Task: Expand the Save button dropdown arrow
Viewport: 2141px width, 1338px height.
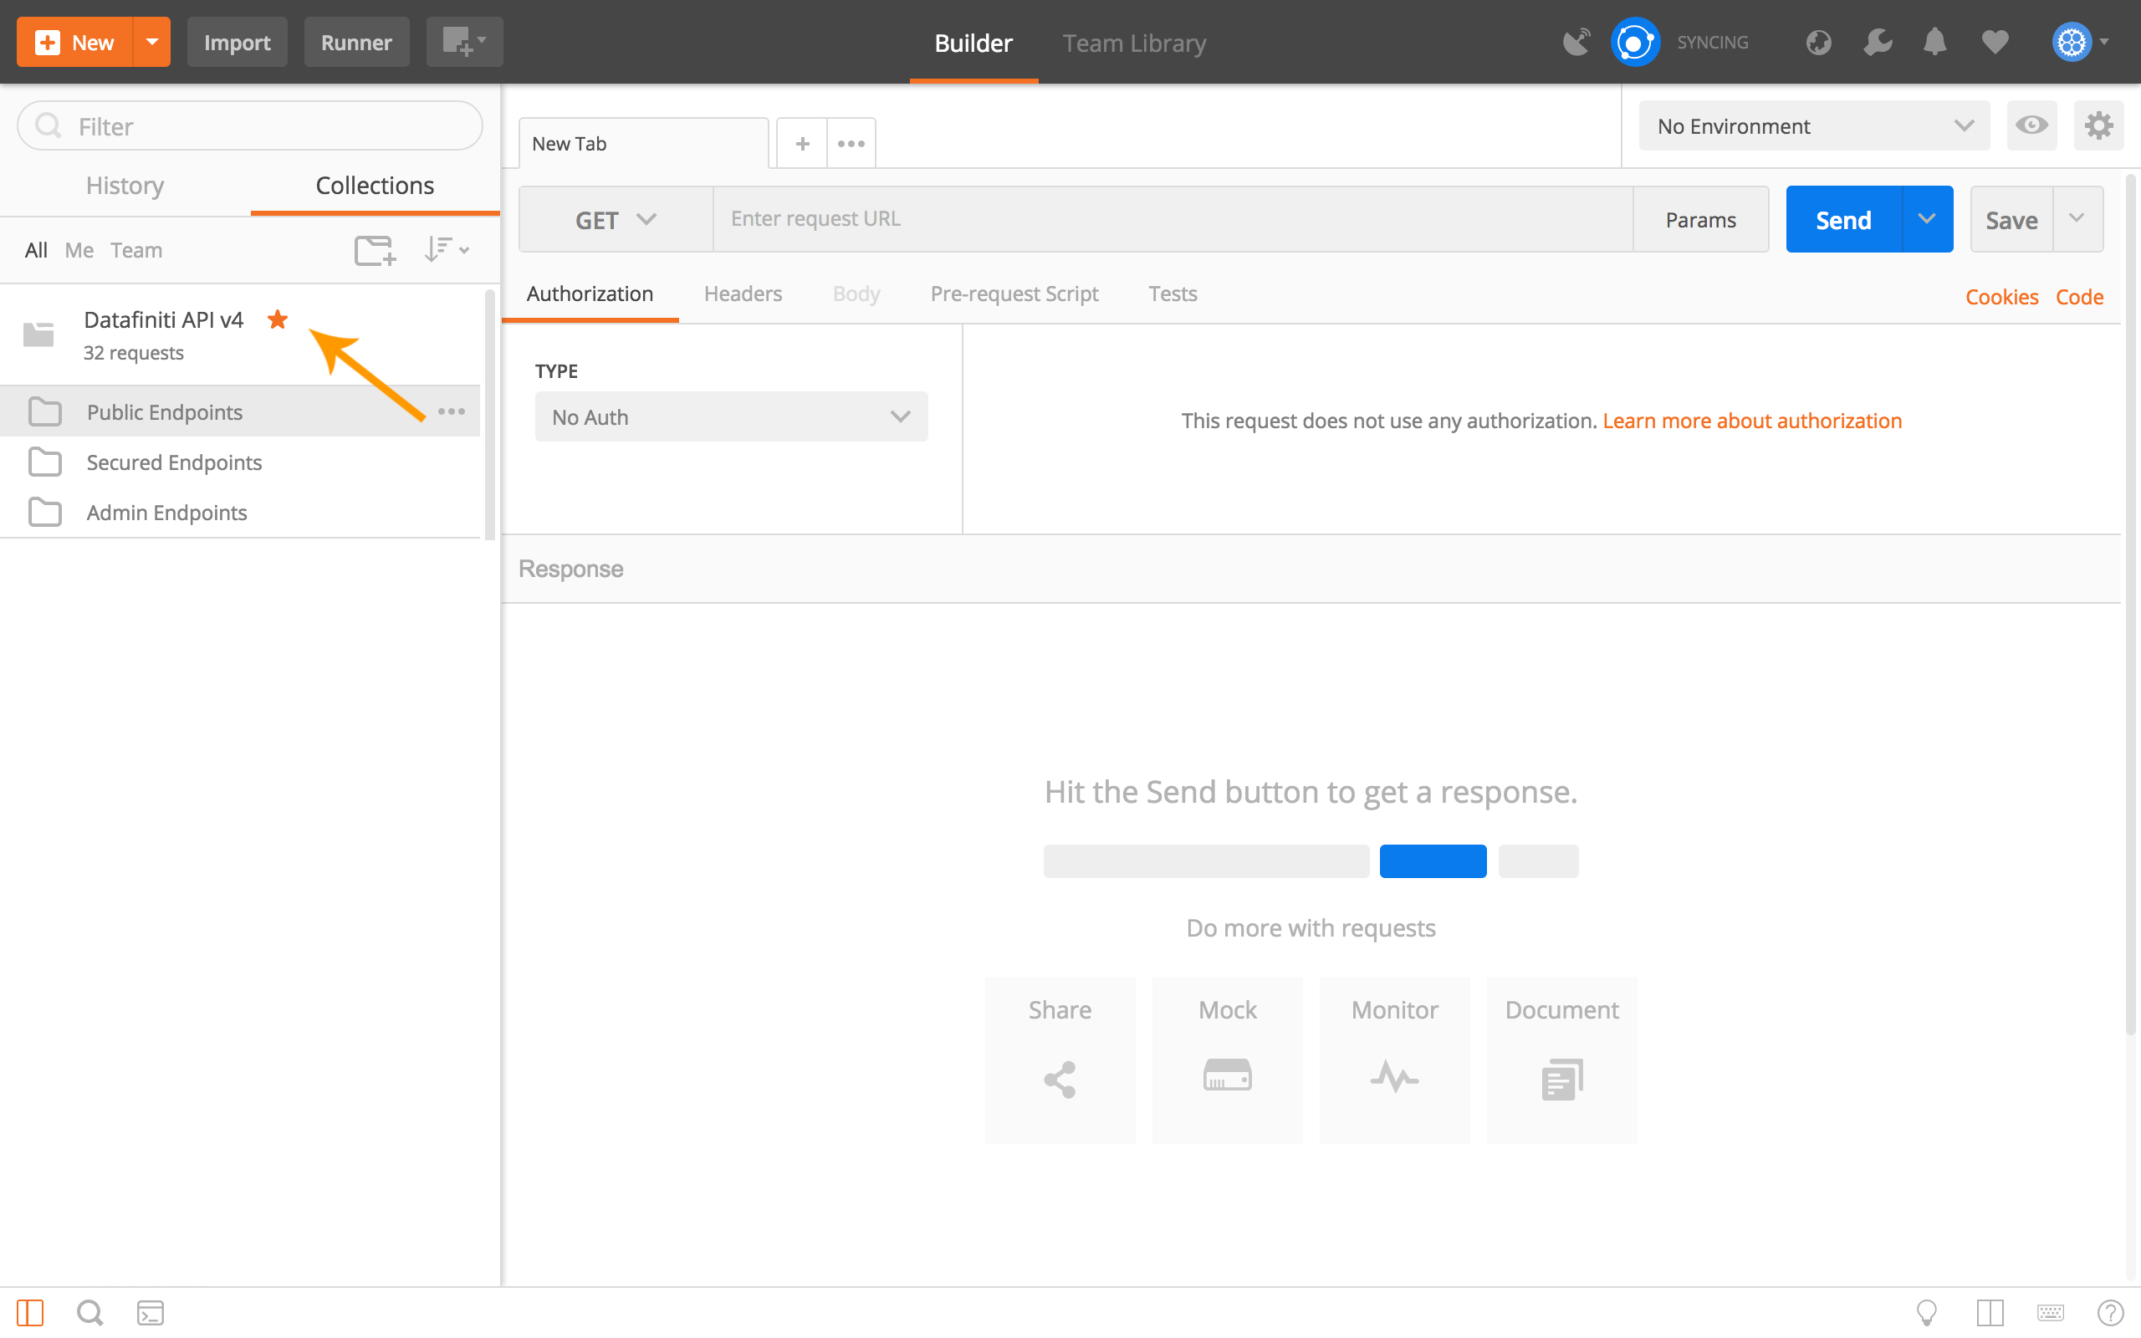Action: pyautogui.click(x=2077, y=219)
